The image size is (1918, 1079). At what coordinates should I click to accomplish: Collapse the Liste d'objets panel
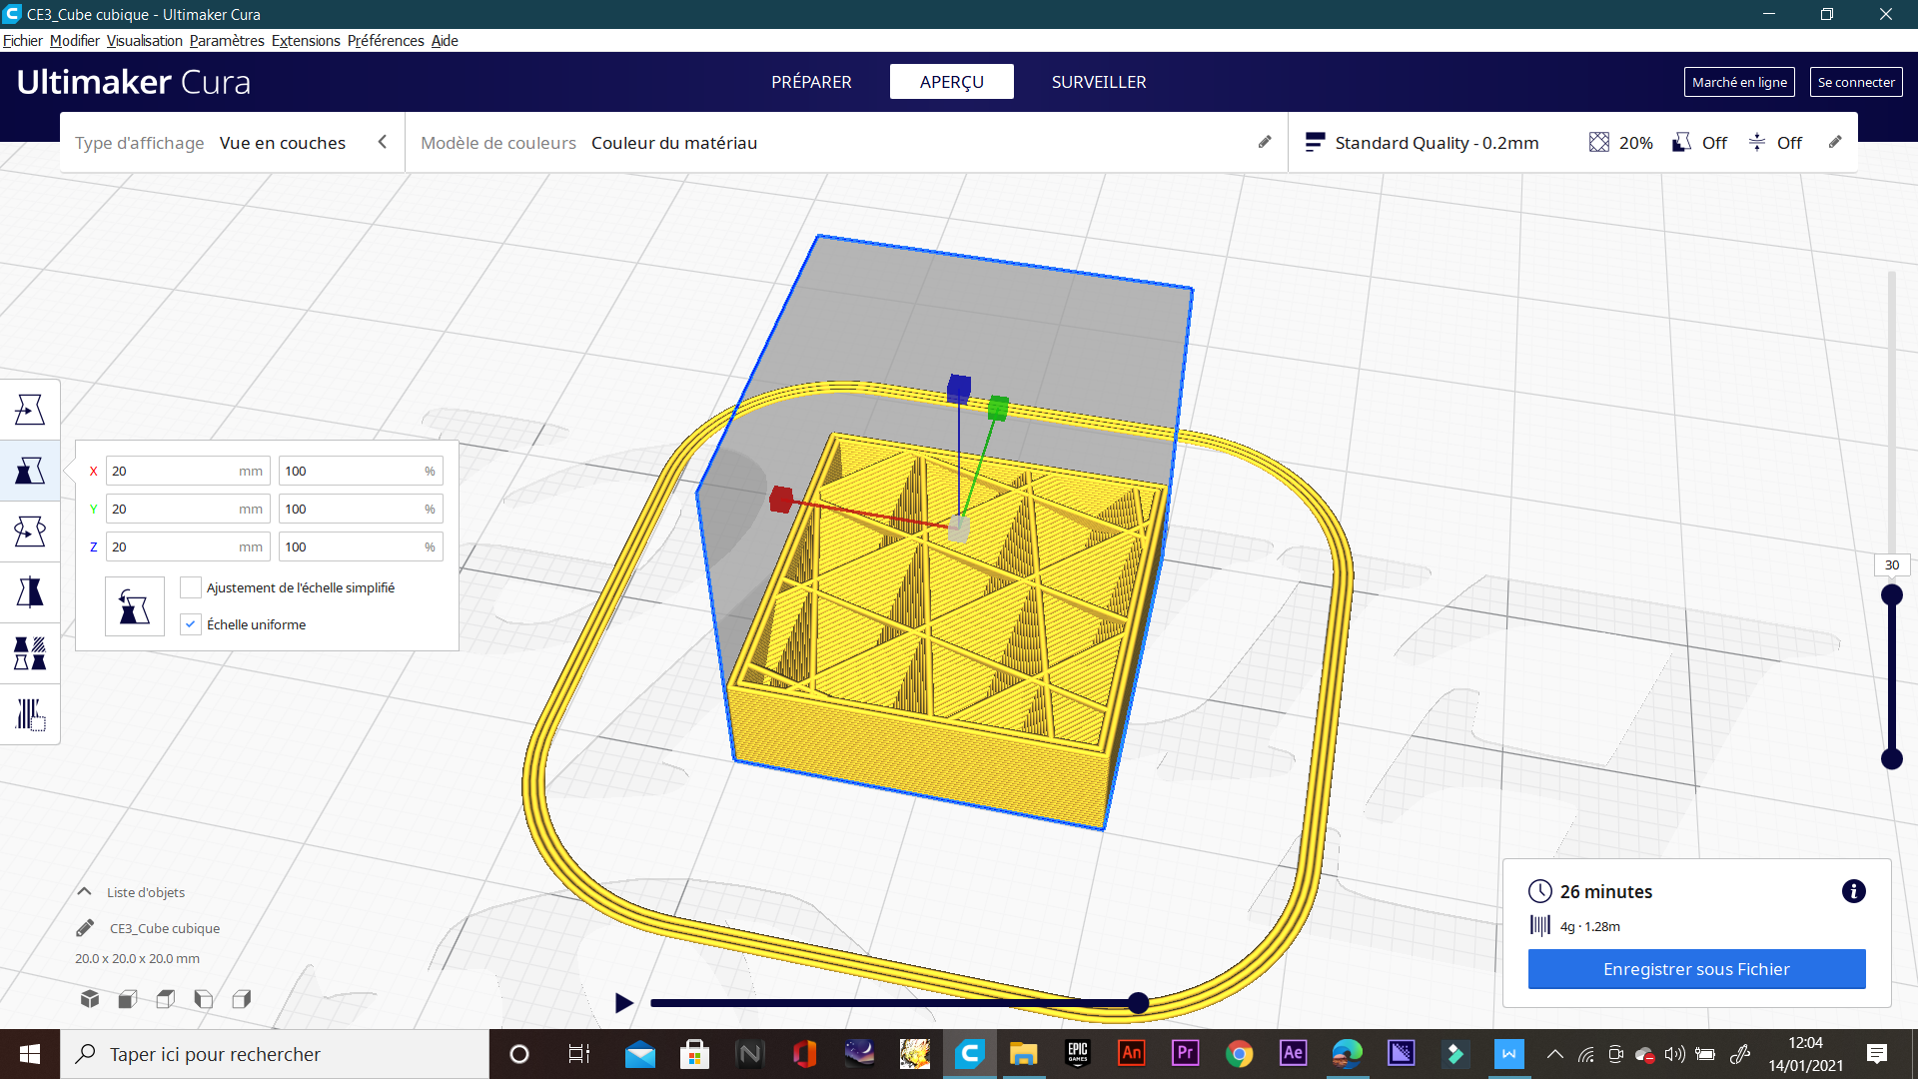85,892
